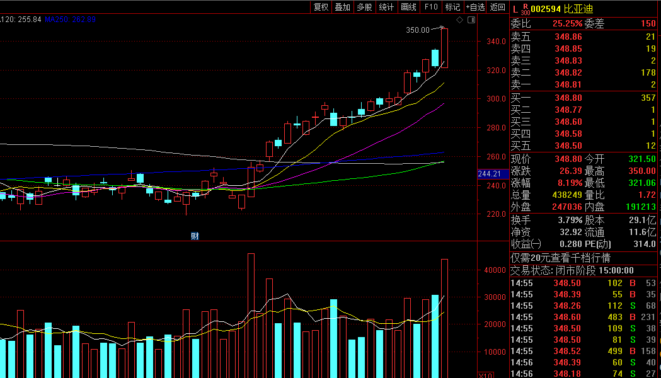Click the 返回 back button
Viewport: 661px width, 378px height.
click(498, 7)
